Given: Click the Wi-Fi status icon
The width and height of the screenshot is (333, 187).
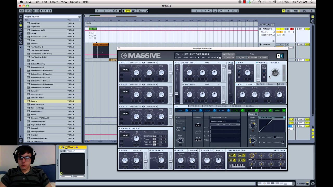Looking at the screenshot, I should click(x=275, y=2).
